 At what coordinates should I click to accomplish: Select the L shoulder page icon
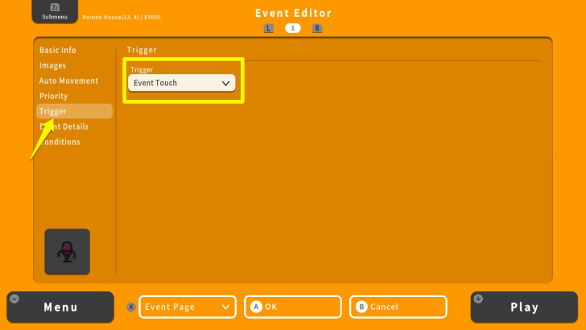pos(268,28)
